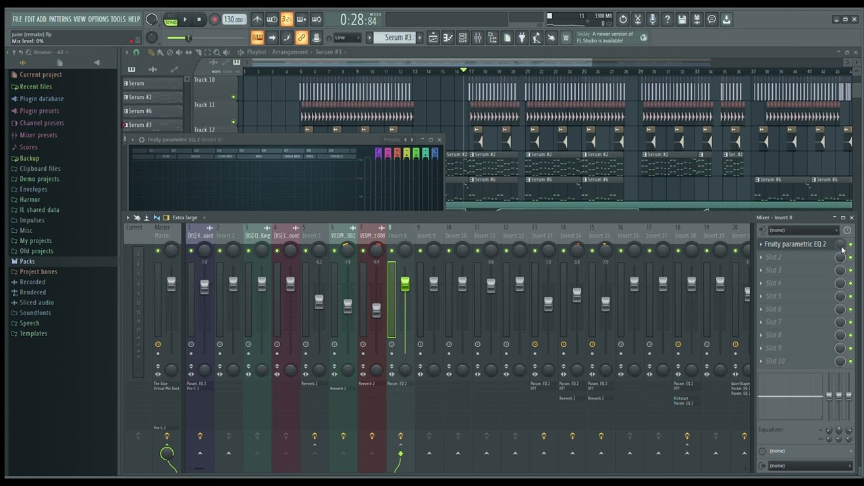
Task: Open the audio editor scissors icon
Action: point(637,20)
